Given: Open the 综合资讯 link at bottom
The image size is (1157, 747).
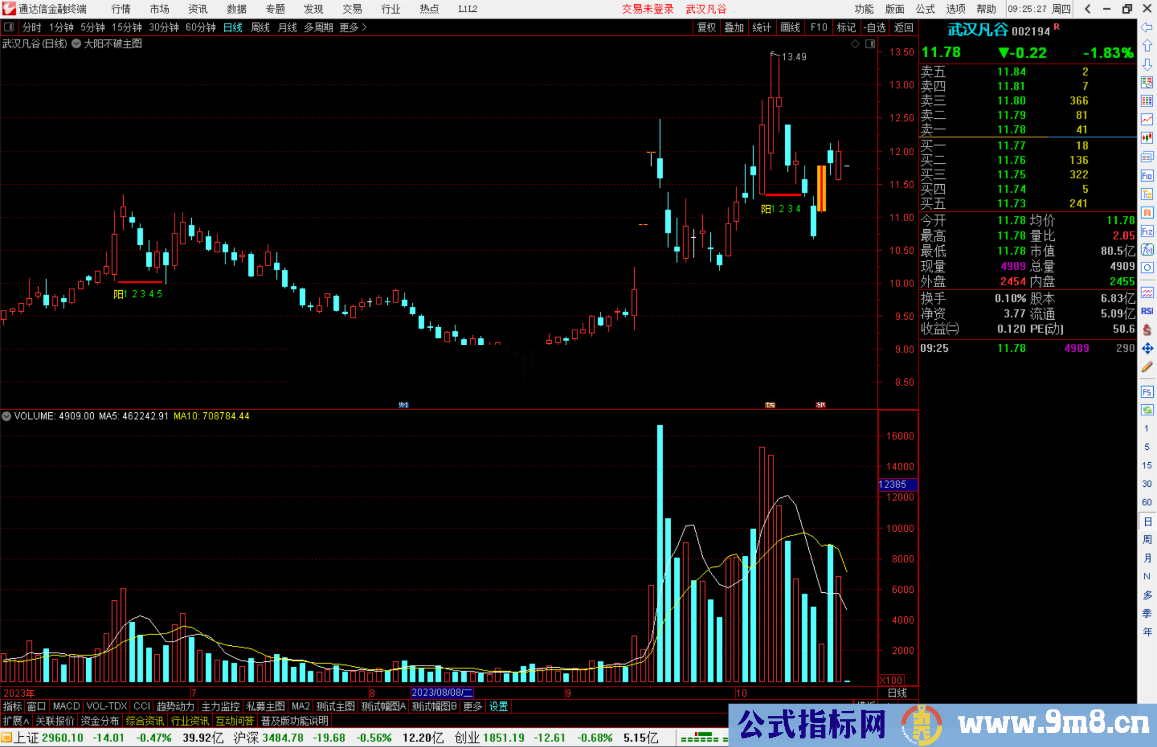Looking at the screenshot, I should [x=145, y=721].
